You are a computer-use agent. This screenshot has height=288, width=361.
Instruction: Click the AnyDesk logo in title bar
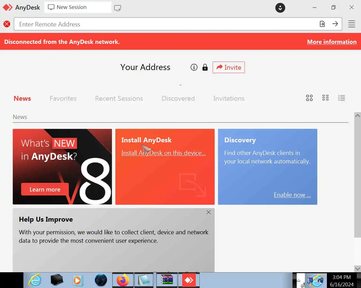(x=8, y=7)
